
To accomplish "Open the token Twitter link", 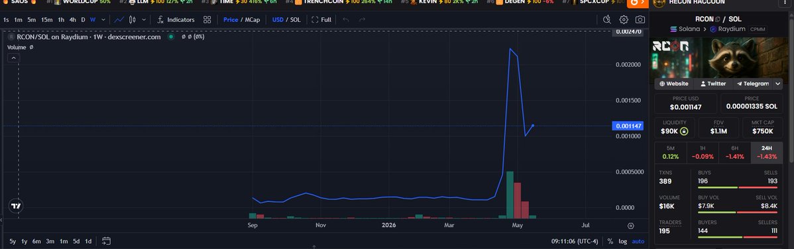I will tap(713, 83).
